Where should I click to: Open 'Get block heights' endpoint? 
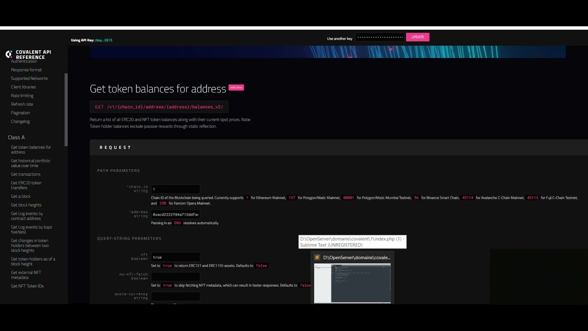click(x=26, y=205)
